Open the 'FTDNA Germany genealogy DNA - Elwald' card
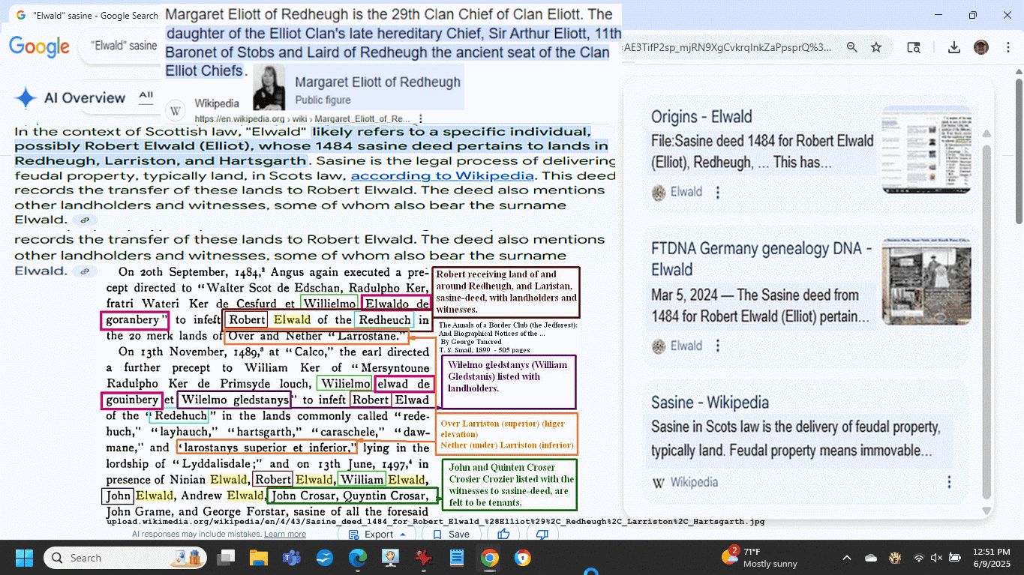 pos(761,259)
